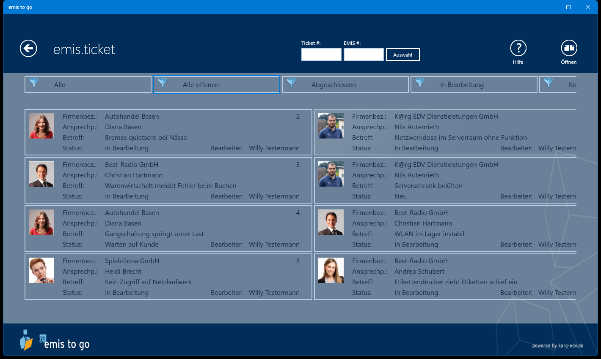Minimize the emis to go window
Viewport: 601px width, 359px height.
tap(549, 7)
